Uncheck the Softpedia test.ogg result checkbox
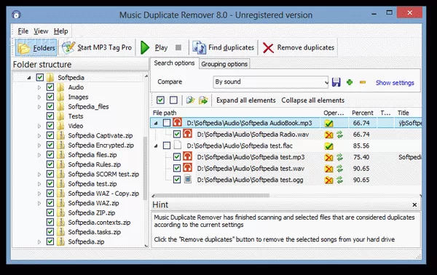Viewport: 437px width, 275px height. tap(177, 180)
